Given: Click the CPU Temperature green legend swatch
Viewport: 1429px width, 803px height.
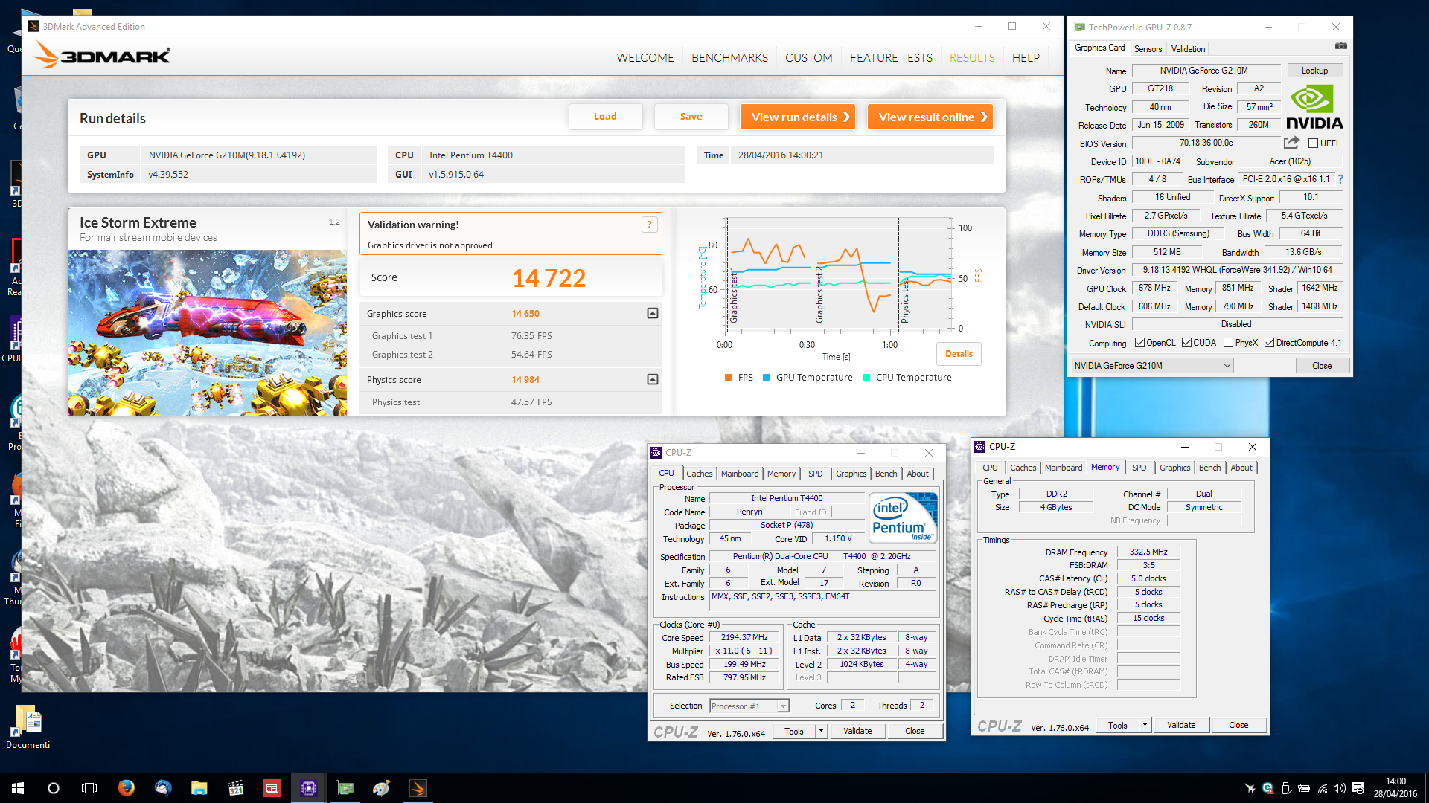Looking at the screenshot, I should [x=866, y=378].
